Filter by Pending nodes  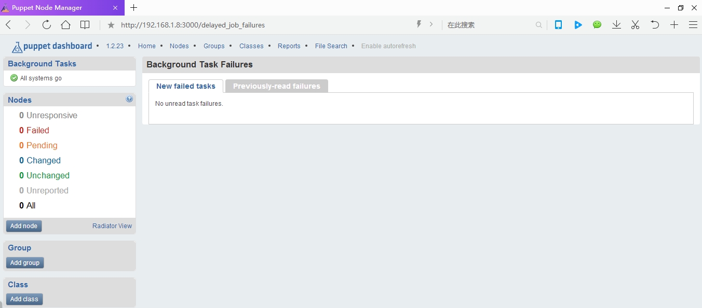(38, 146)
